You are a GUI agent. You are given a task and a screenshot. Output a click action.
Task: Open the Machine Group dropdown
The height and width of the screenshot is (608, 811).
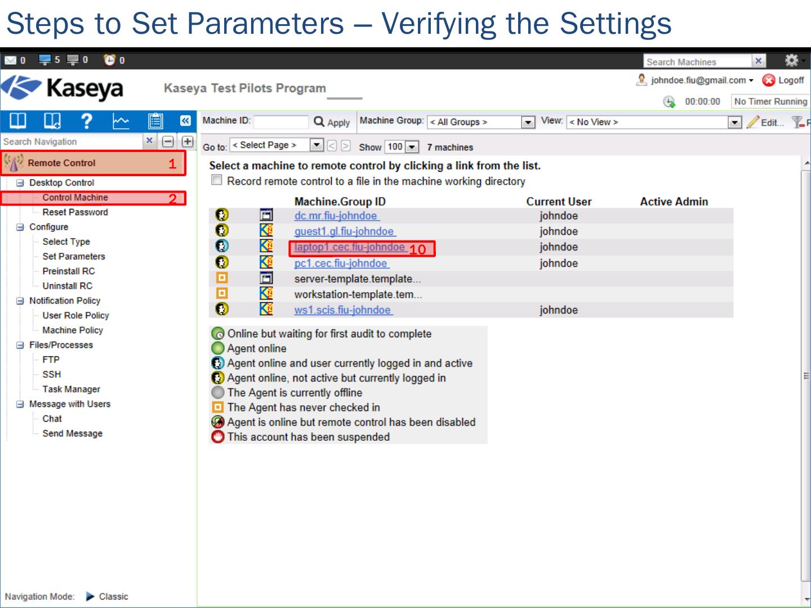(528, 122)
